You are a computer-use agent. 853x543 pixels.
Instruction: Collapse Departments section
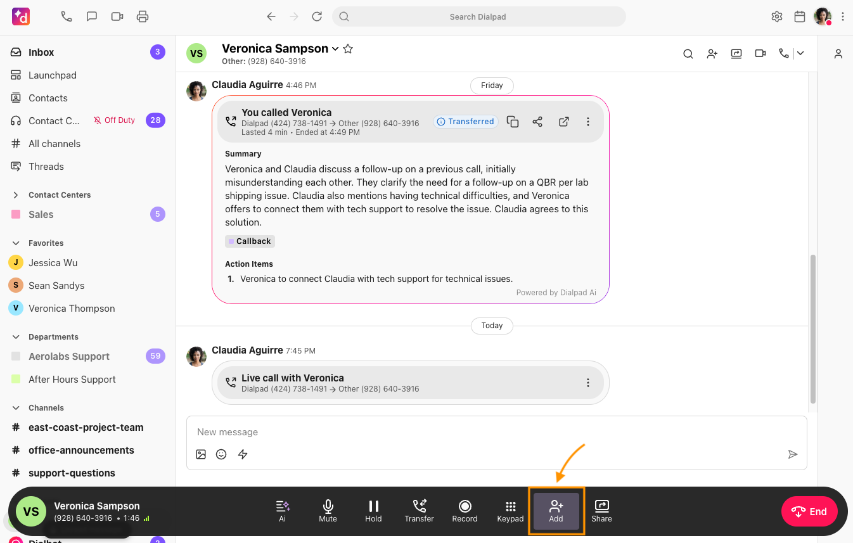(16, 336)
